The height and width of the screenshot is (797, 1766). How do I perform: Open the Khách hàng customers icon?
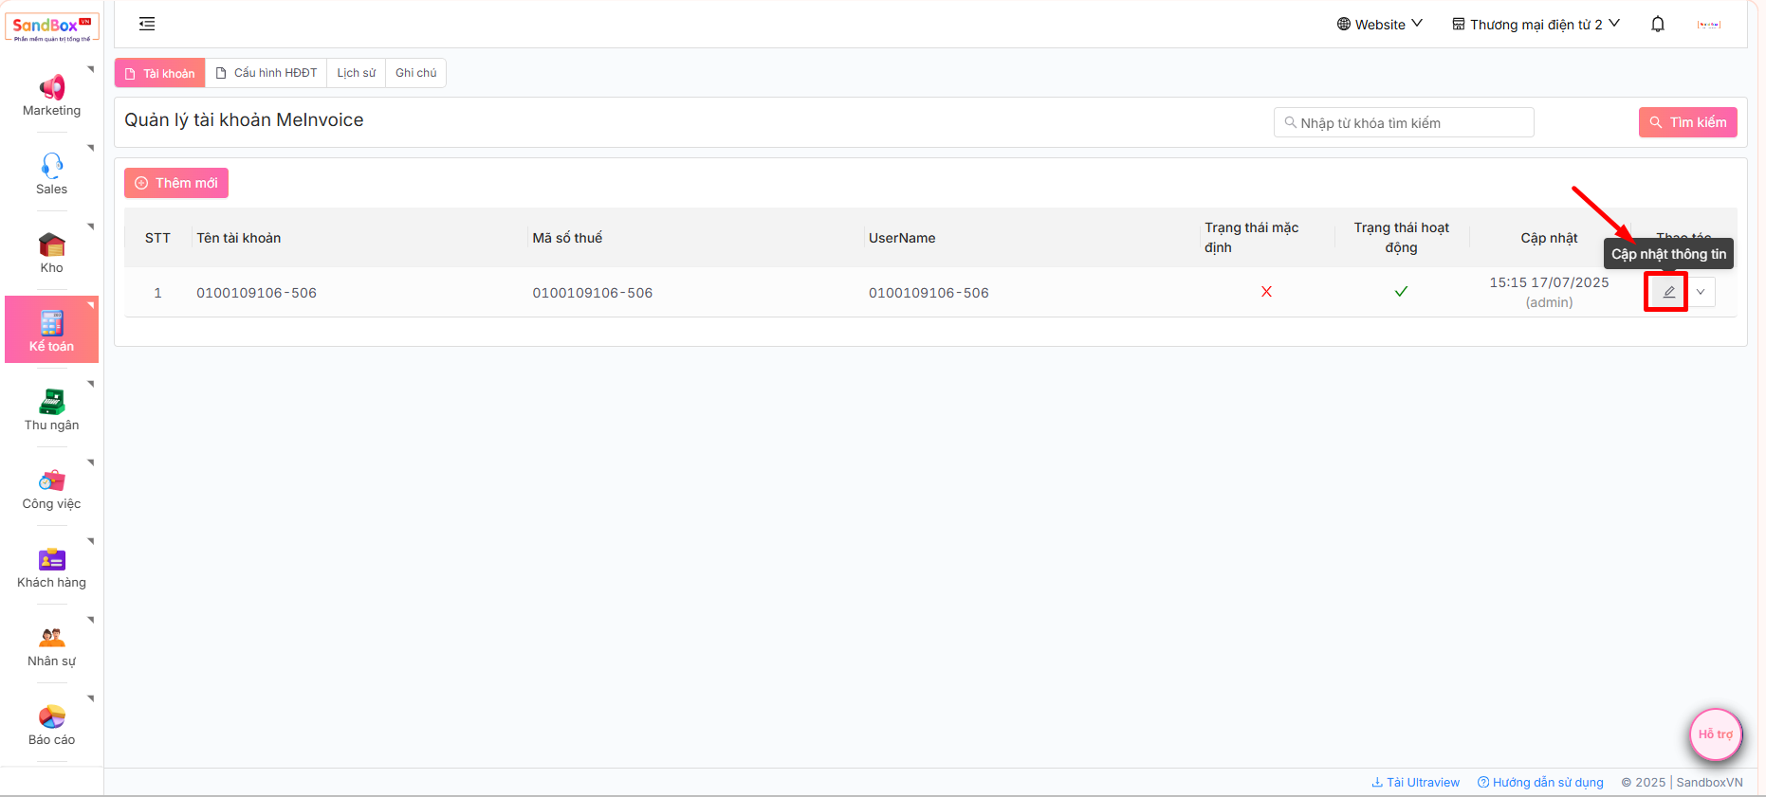[51, 560]
